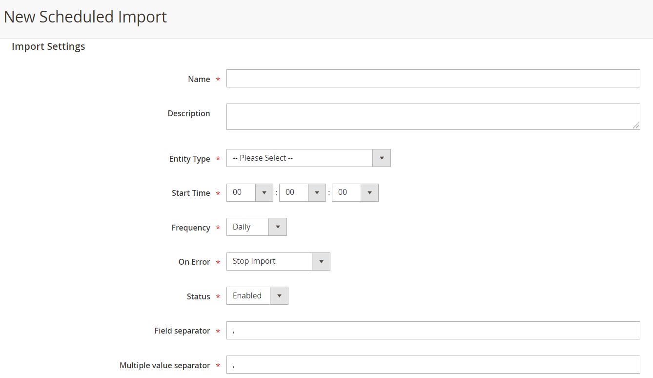Screen dimensions: 653x378
Task: Click the Frequency label text
Action: [191, 228]
